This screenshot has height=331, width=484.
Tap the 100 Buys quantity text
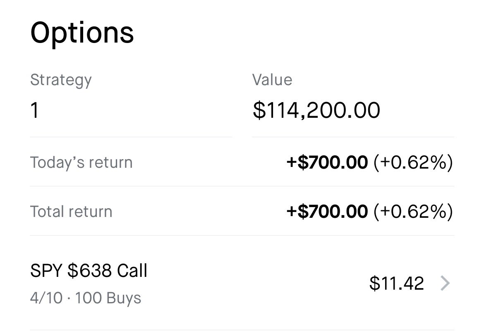108,298
